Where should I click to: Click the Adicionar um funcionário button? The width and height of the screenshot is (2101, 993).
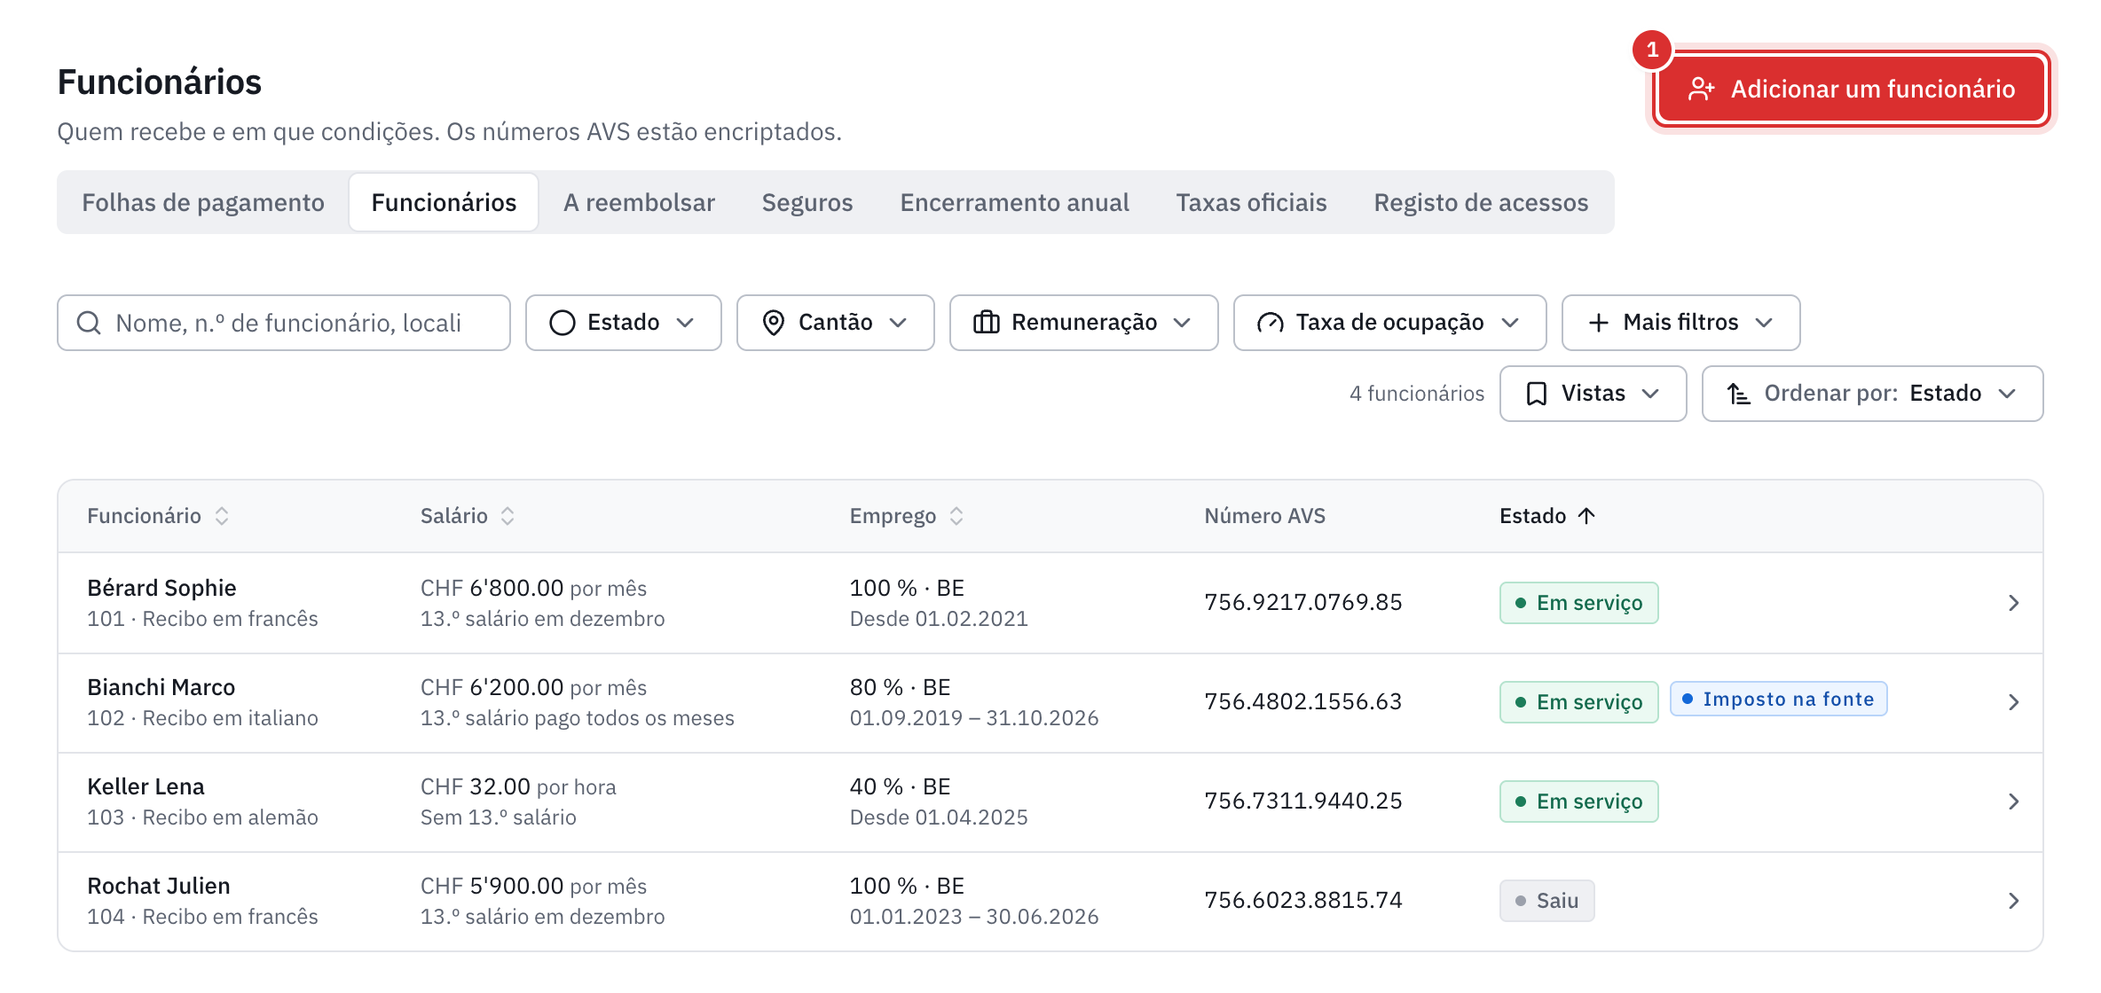click(1852, 89)
